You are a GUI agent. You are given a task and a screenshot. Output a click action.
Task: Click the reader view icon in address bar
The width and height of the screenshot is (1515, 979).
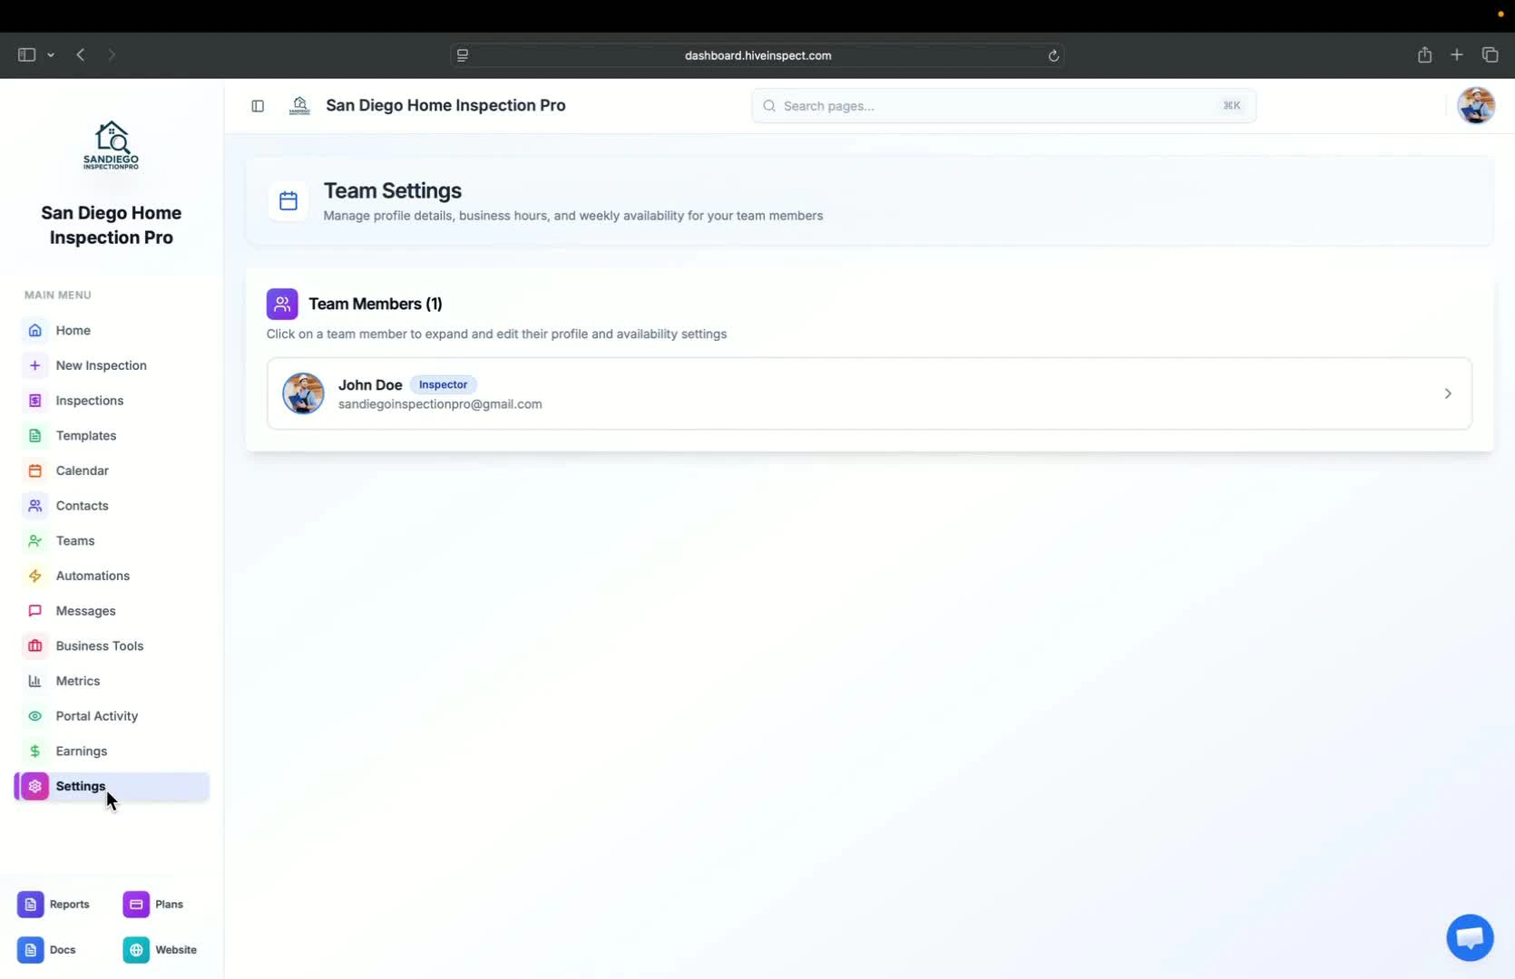pos(464,55)
